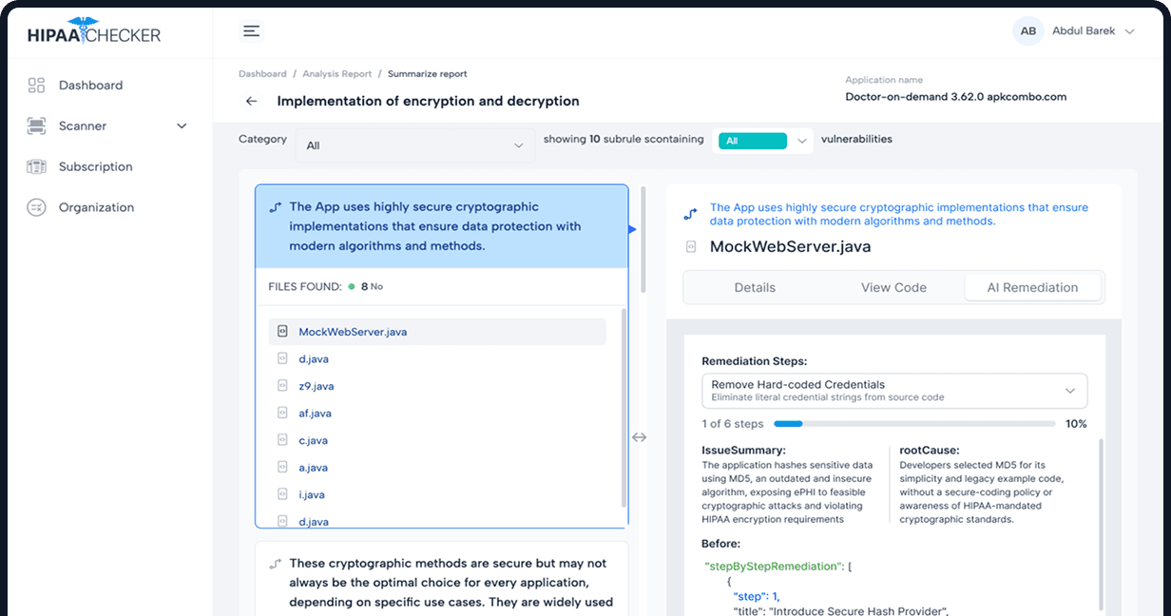The width and height of the screenshot is (1171, 616).
Task: Click the Scanner icon in the sidebar
Action: (36, 125)
